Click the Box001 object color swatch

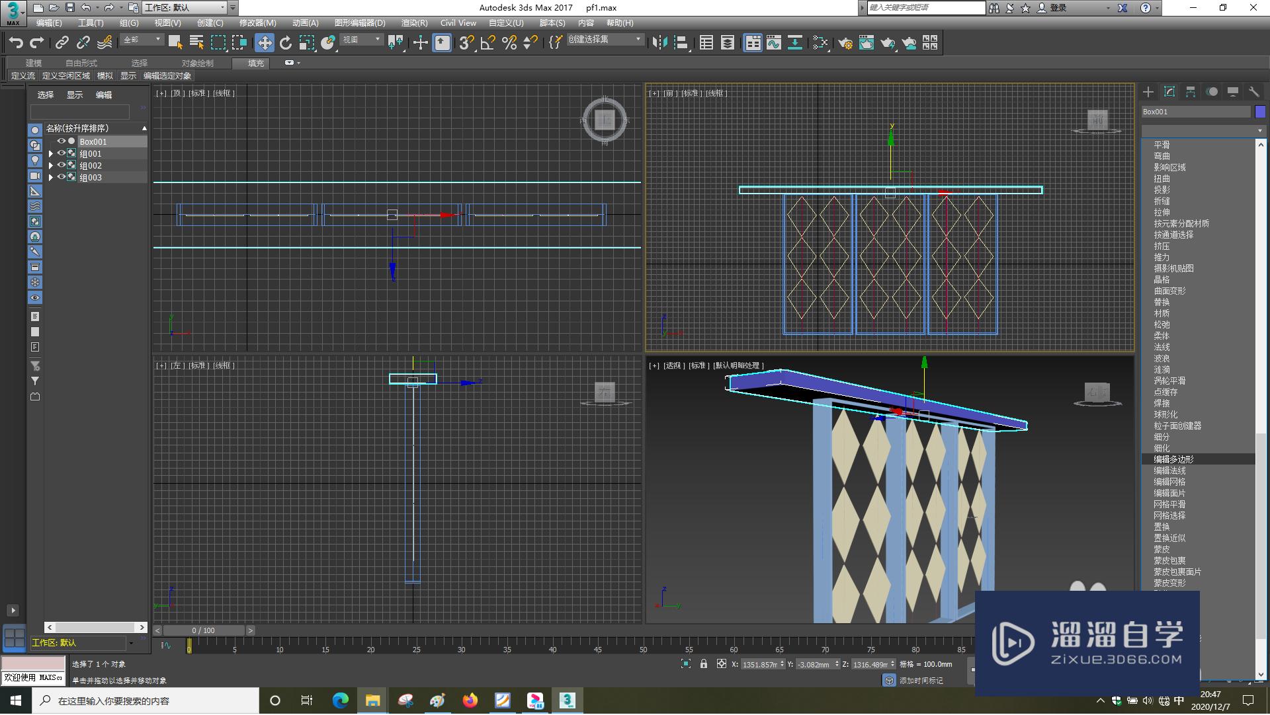pyautogui.click(x=1260, y=112)
